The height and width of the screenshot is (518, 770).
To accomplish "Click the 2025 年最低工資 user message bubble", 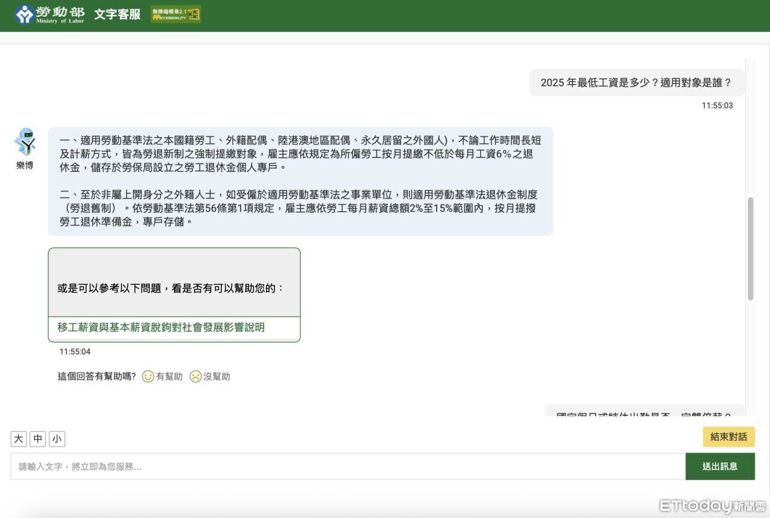I will point(636,83).
